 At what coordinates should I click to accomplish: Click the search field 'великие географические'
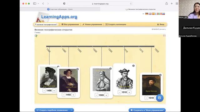pos(46,24)
